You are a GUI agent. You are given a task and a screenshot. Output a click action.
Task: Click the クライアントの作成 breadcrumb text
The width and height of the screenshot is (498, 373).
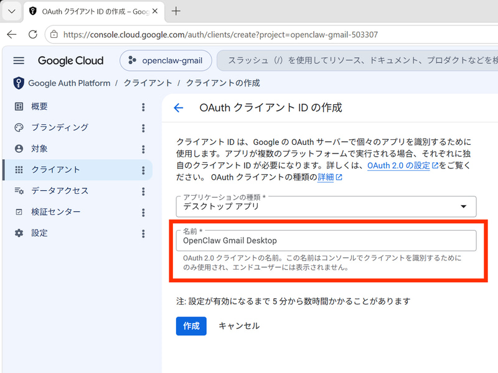click(223, 83)
